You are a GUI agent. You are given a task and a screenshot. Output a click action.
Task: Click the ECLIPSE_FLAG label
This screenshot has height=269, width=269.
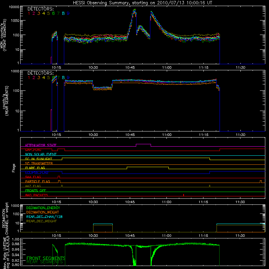(x=37, y=172)
